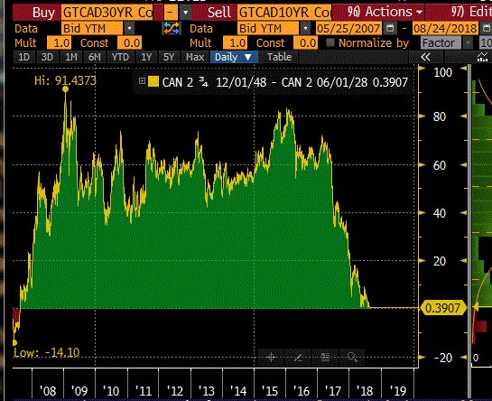The image size is (492, 401).
Task: Enable the Normalize by checkbox
Action: coord(330,42)
